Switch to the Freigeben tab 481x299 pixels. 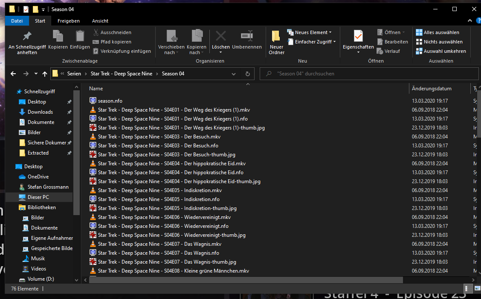point(68,21)
